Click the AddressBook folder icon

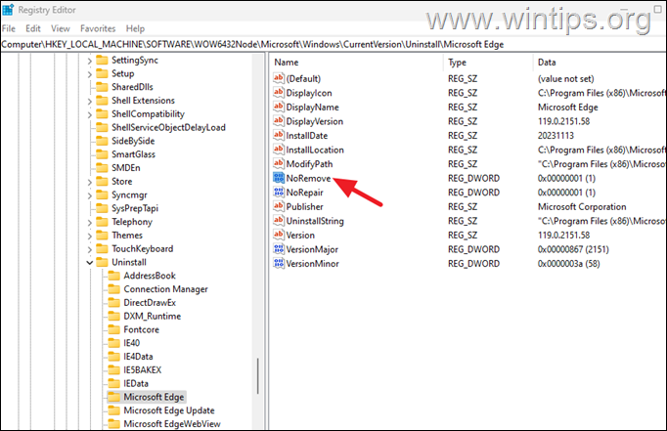[x=114, y=276]
